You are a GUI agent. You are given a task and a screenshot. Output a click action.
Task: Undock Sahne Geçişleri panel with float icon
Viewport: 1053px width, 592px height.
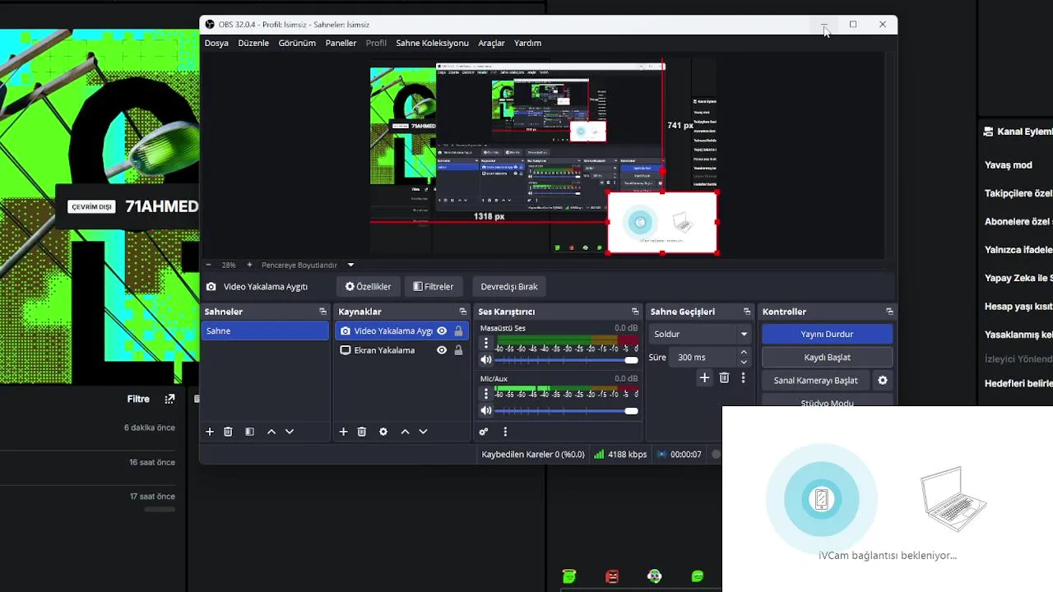point(747,312)
